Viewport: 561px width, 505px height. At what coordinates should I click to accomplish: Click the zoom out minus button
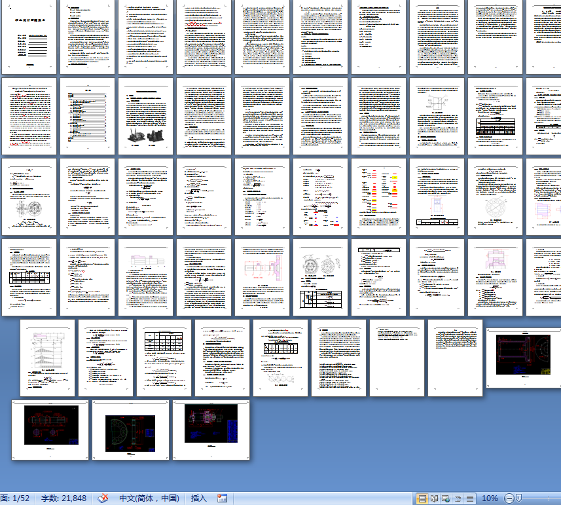tap(509, 498)
